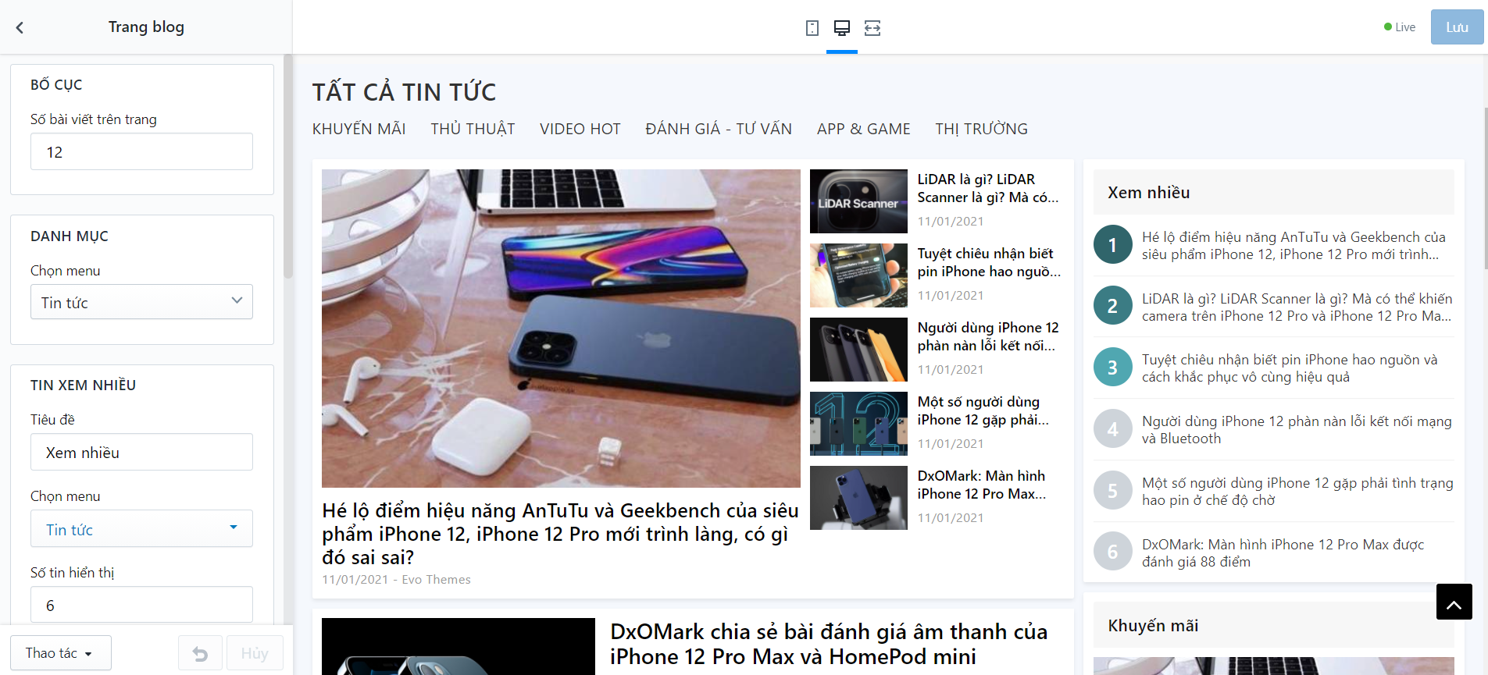Screen dimensions: 1488x675
Task: Click the Evo Themes author text
Action: pyautogui.click(x=436, y=580)
